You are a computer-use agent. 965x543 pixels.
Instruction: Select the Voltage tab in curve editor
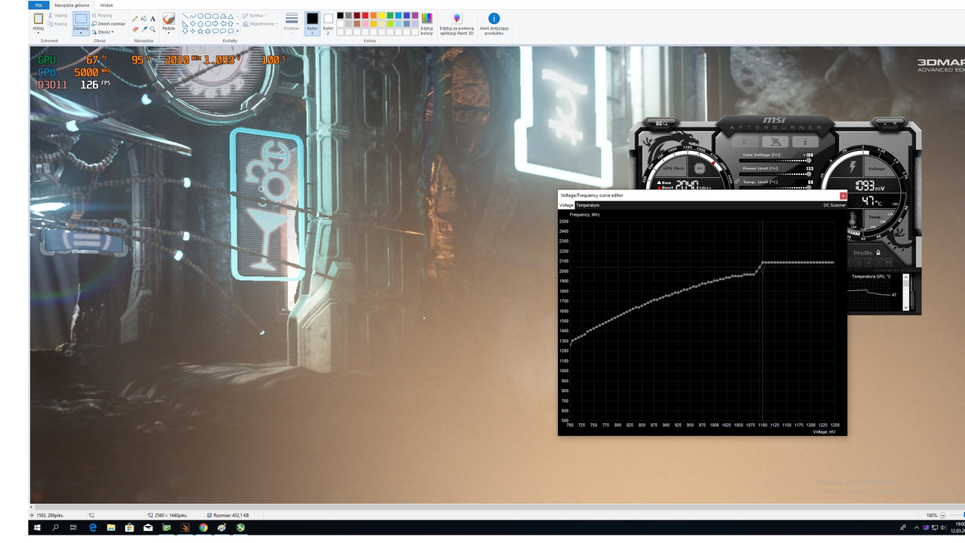(566, 205)
